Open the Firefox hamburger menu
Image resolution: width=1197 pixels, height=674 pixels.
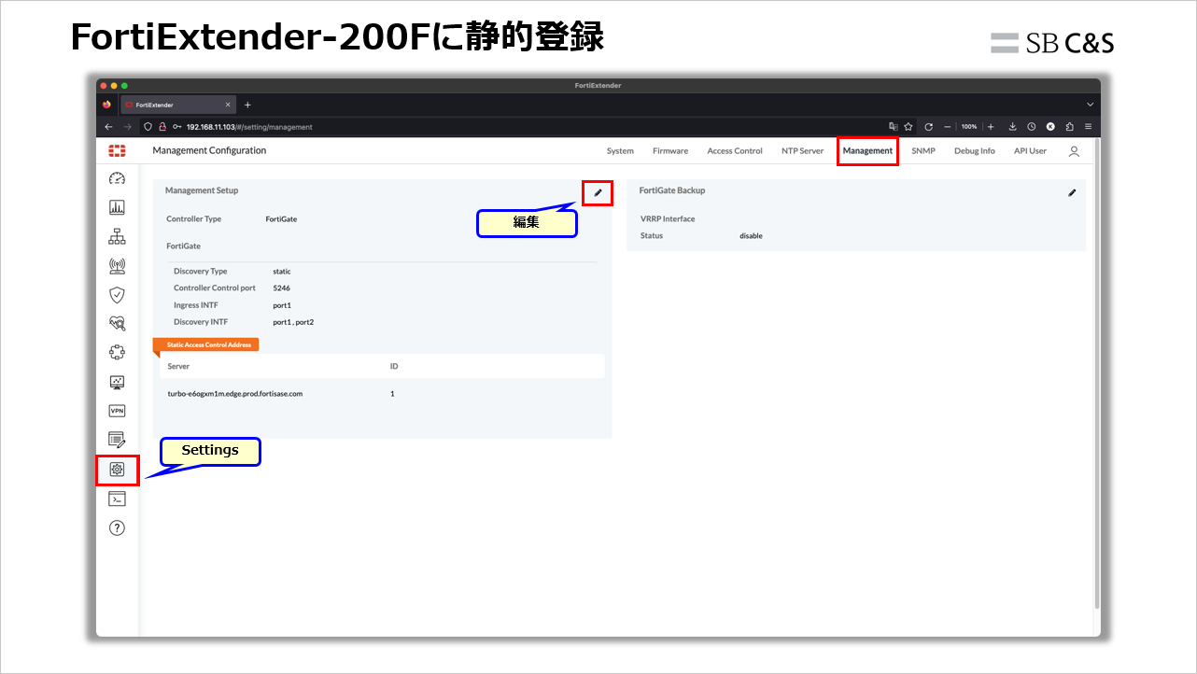[x=1089, y=126]
